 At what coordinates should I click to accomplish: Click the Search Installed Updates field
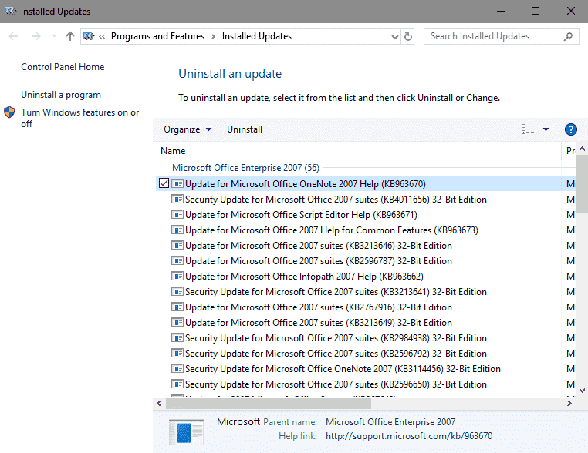(501, 36)
